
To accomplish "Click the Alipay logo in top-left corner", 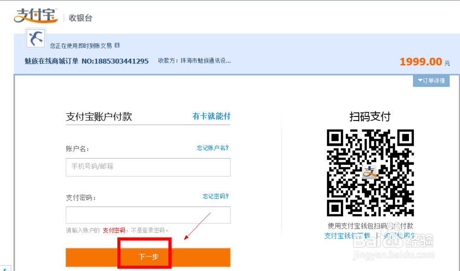I will tap(36, 15).
